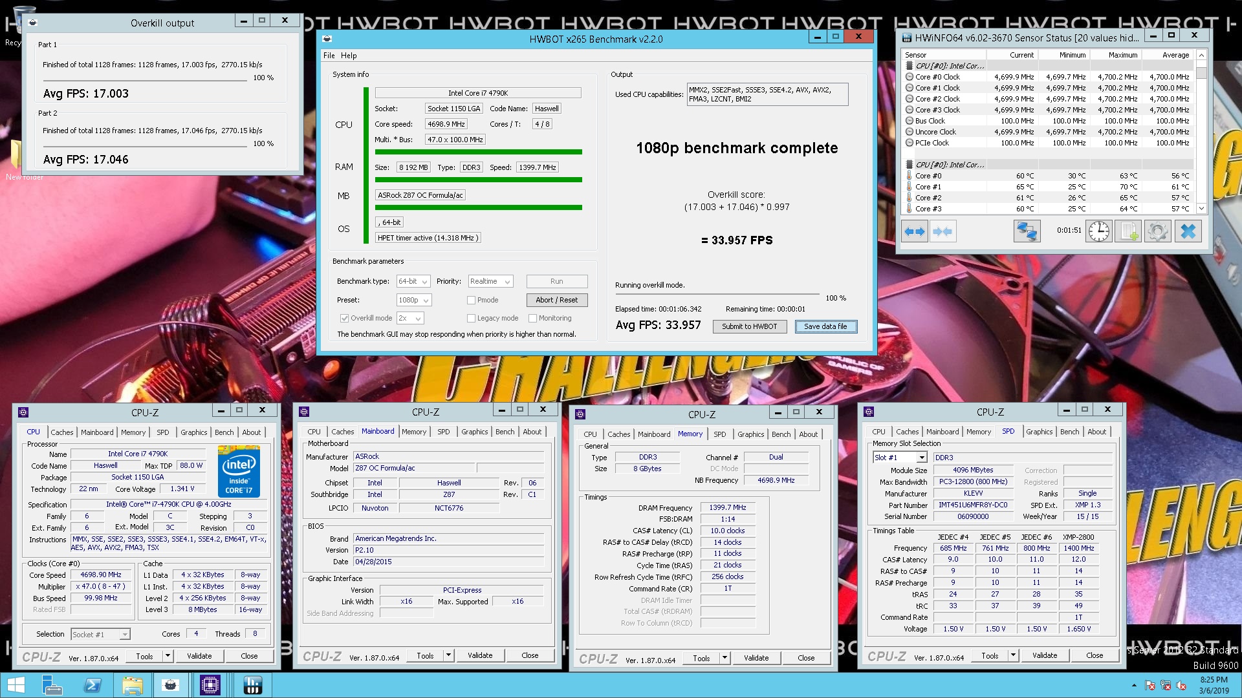Enable Monitoring checkbox

[x=532, y=318]
